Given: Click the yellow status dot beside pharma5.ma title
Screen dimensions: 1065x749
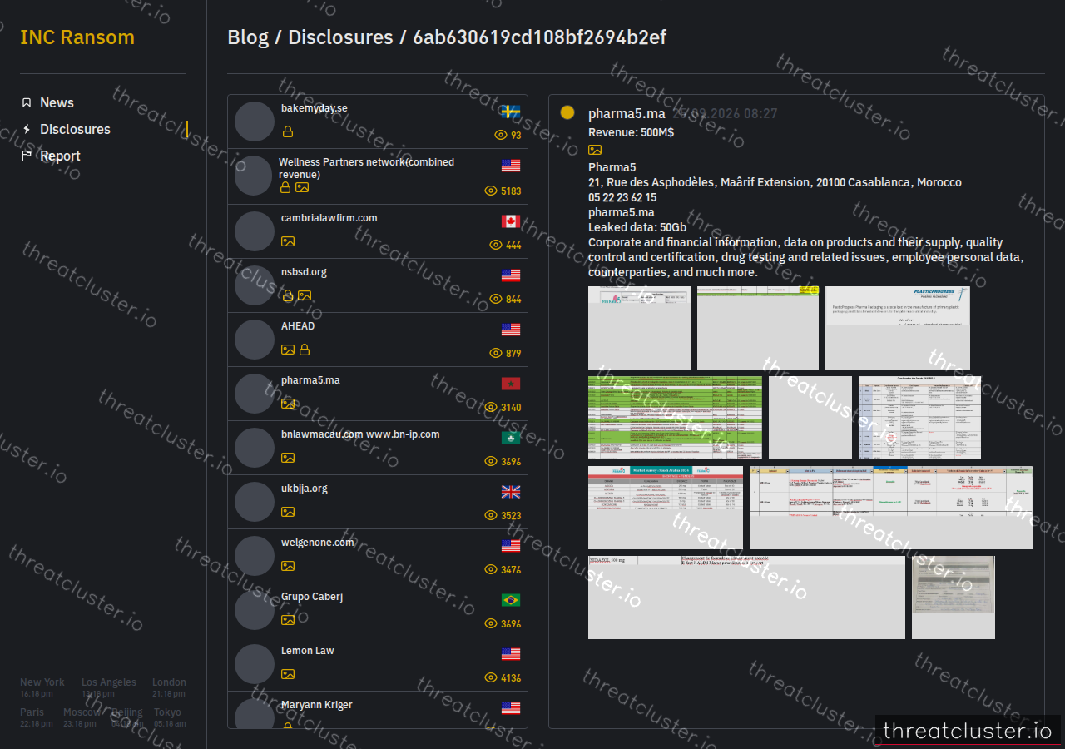Looking at the screenshot, I should [567, 112].
